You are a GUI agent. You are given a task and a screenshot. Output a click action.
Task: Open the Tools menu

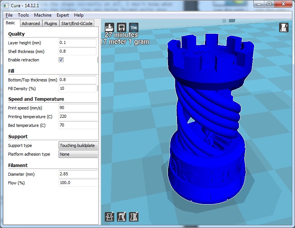(23, 15)
